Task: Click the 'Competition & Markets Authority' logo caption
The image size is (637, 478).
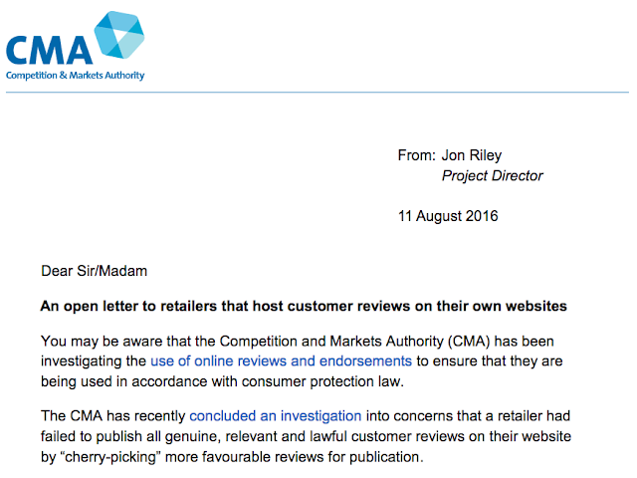Action: [x=76, y=75]
